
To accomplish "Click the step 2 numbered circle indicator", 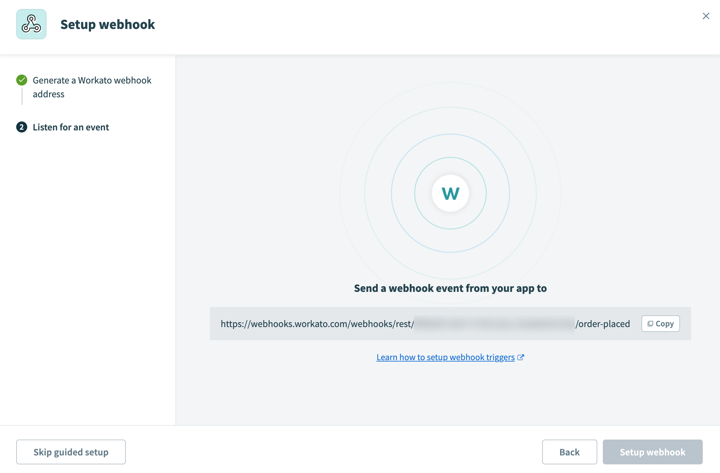I will coord(22,127).
